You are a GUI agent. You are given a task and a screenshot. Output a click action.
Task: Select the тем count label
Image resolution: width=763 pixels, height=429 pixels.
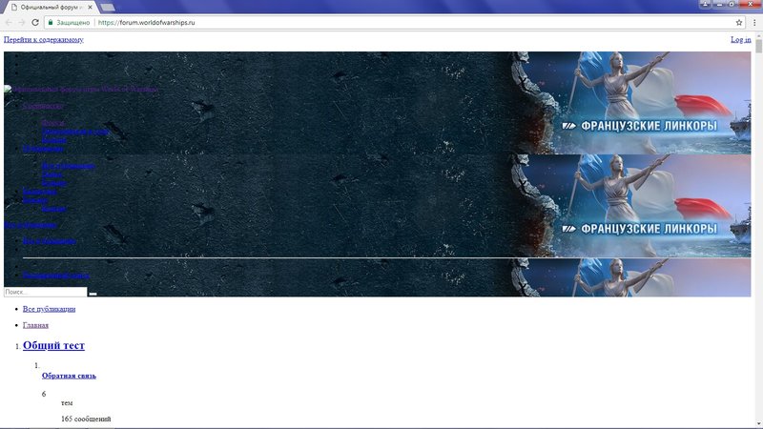pos(67,402)
